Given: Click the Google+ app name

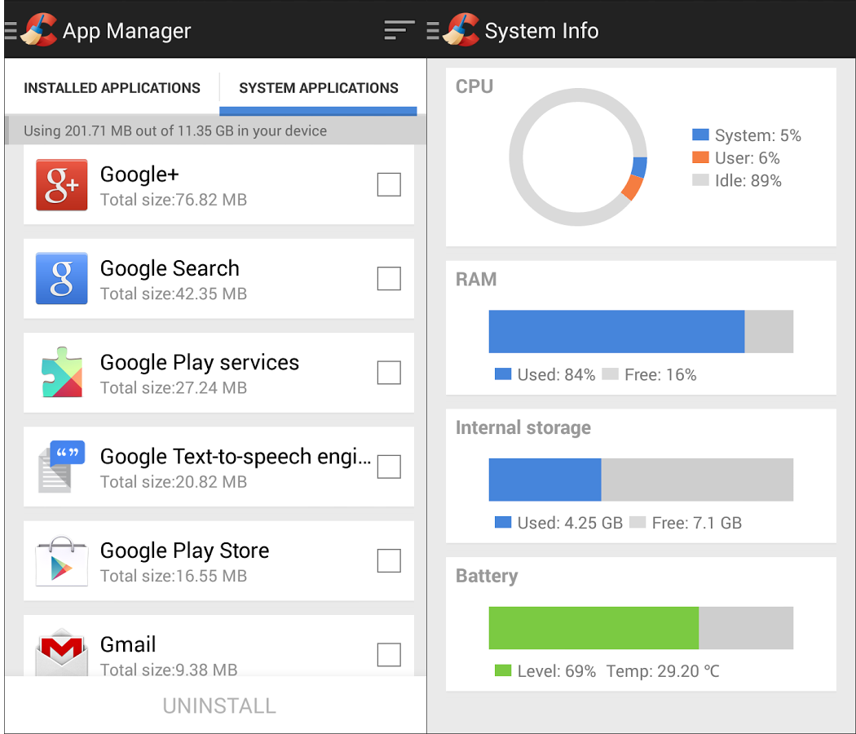Looking at the screenshot, I should click(x=139, y=175).
